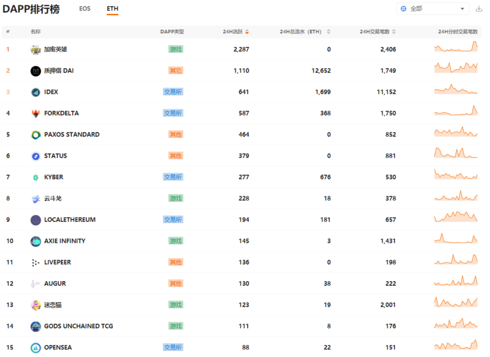Select the 迷恋猫 name text
This screenshot has height=357, width=490.
point(53,305)
